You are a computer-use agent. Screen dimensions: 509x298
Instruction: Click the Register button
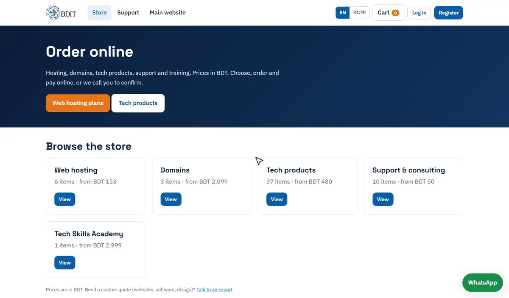coord(448,13)
